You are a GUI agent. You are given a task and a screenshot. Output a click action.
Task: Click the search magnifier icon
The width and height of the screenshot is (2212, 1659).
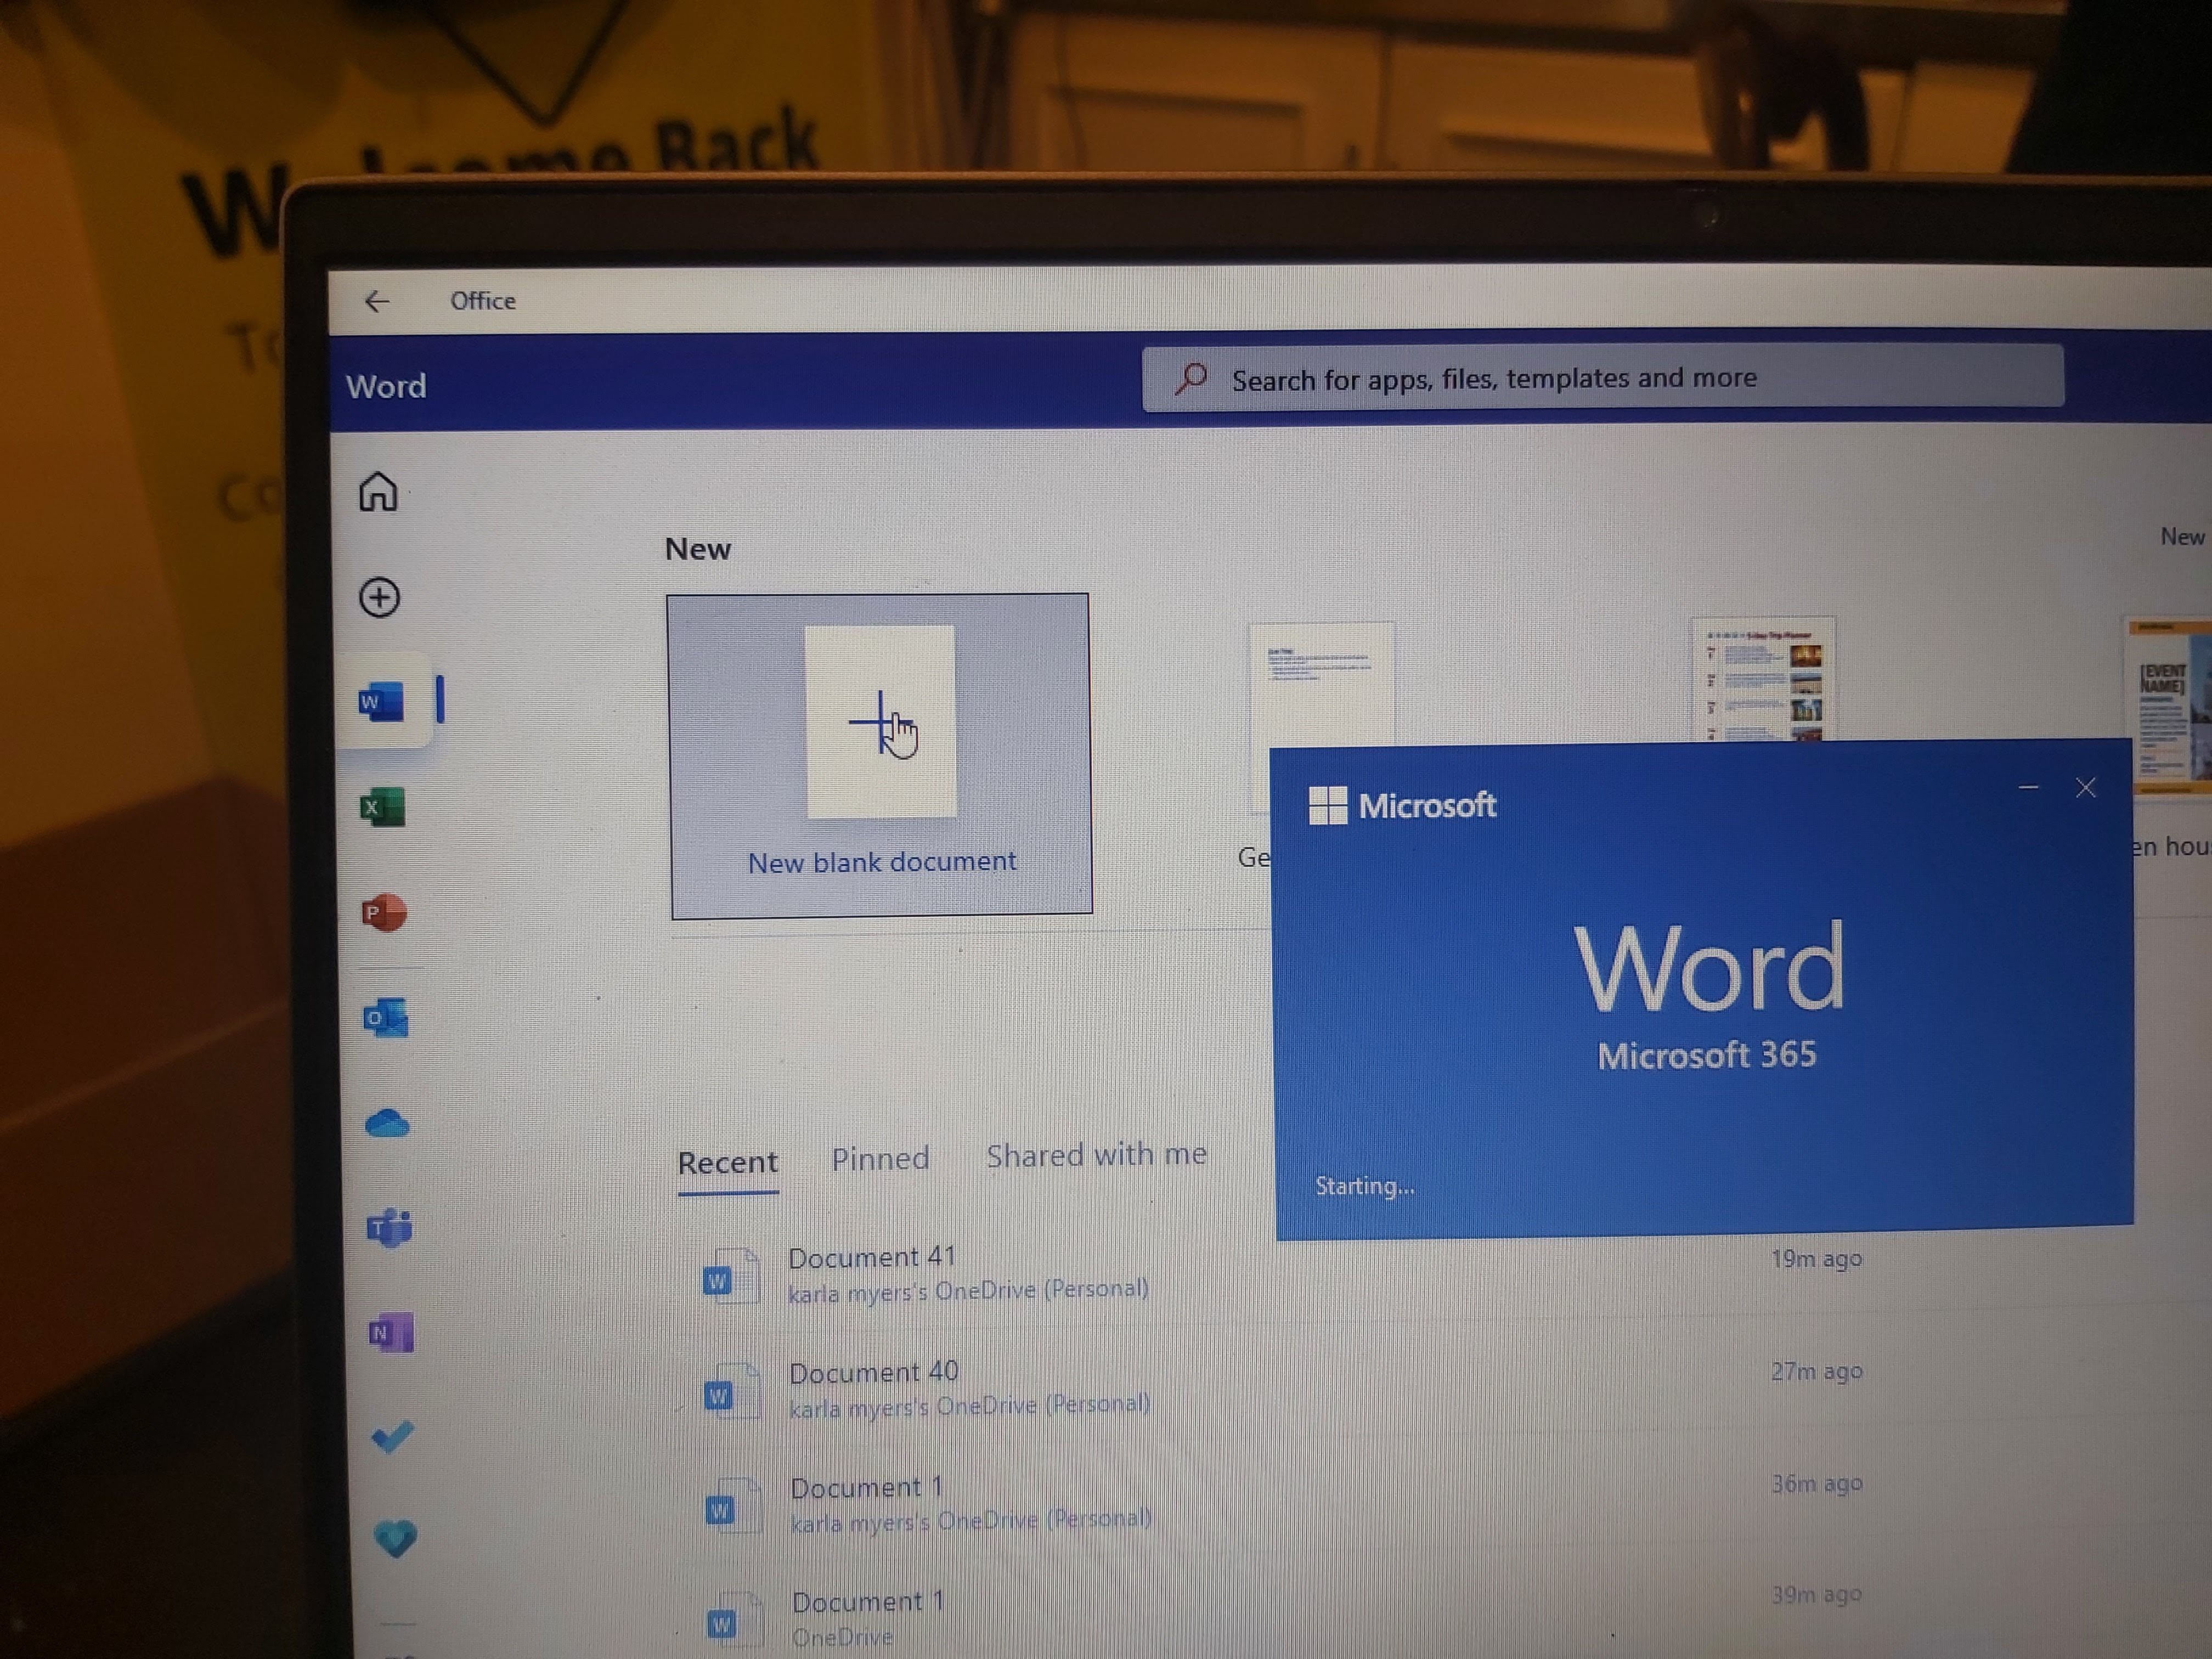point(1190,378)
